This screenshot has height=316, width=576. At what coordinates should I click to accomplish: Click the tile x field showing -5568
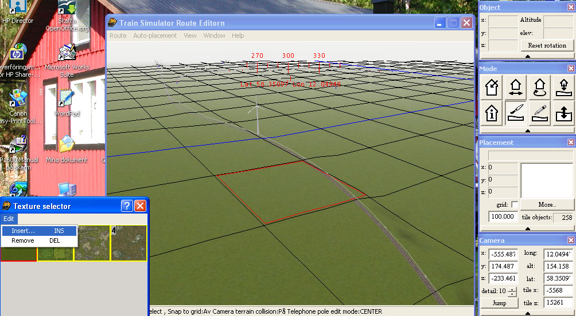(x=558, y=290)
